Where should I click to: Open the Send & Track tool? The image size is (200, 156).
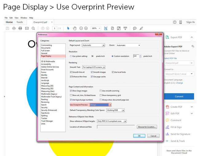pyautogui.click(x=178, y=141)
